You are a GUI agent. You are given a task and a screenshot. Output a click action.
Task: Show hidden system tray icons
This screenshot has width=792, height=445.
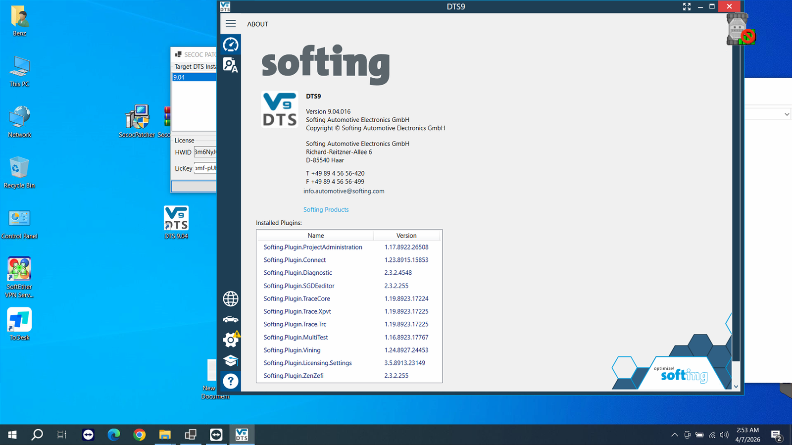click(x=674, y=435)
